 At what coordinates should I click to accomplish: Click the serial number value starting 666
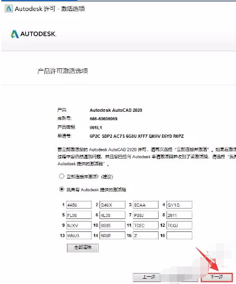103,119
